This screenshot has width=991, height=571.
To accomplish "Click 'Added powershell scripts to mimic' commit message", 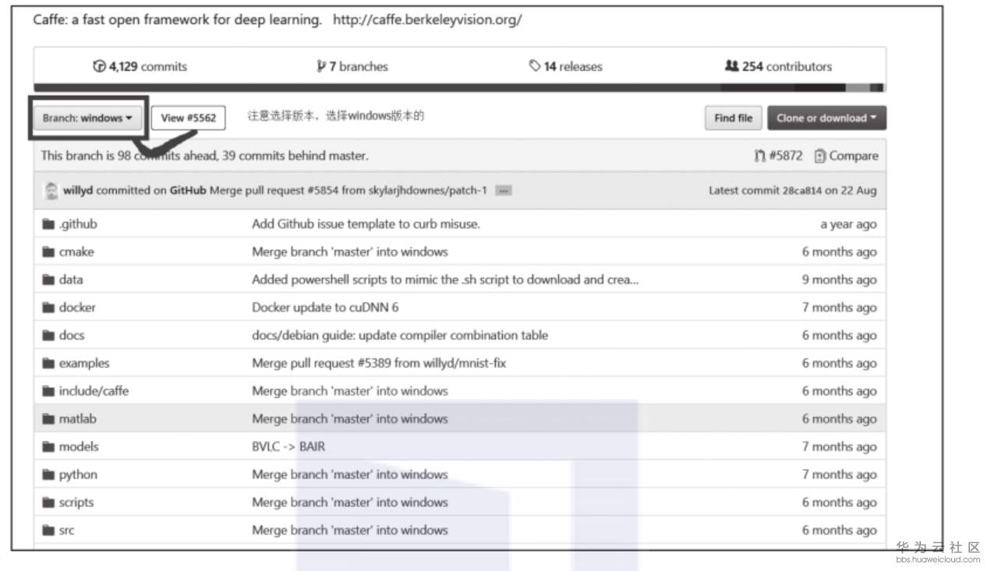I will [x=445, y=280].
